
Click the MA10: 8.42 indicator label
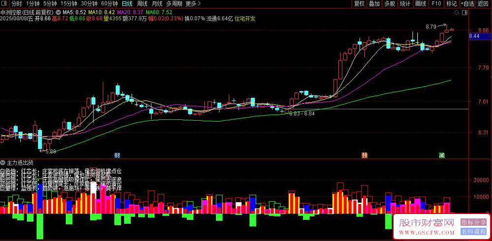coord(101,13)
